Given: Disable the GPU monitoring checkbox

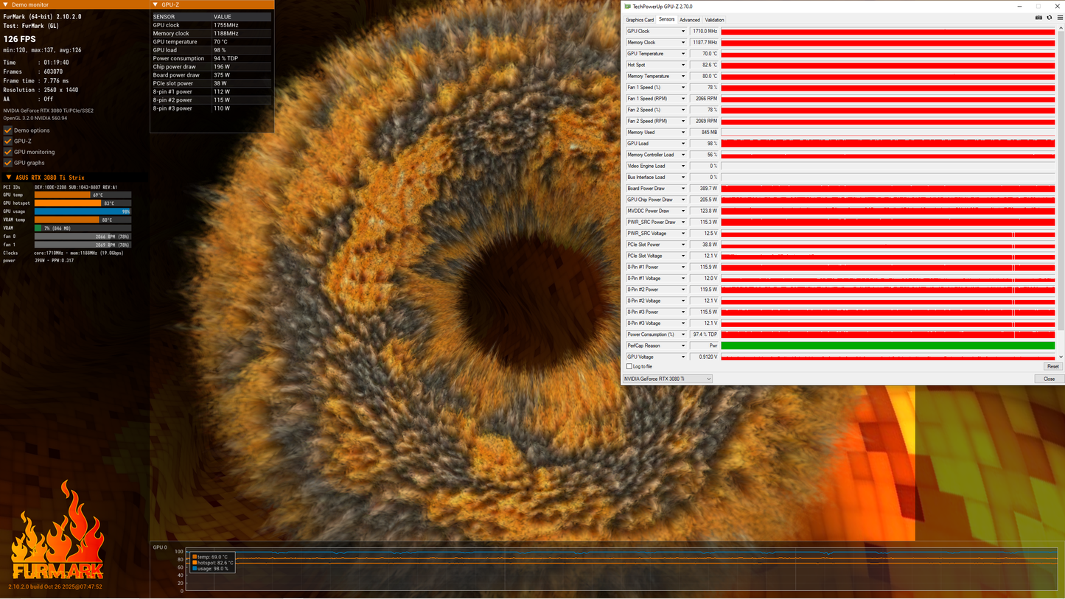Looking at the screenshot, I should click(x=8, y=152).
